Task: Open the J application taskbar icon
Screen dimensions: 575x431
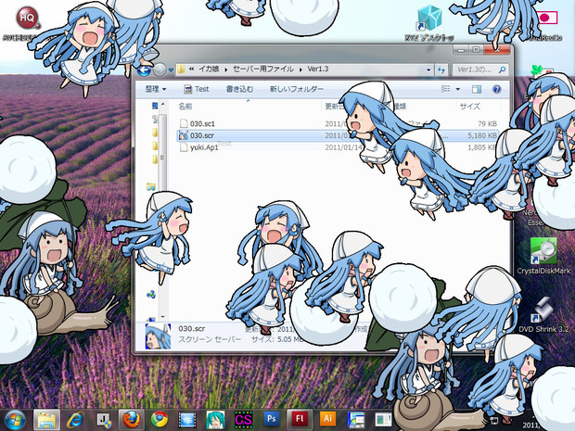Action: [104, 420]
